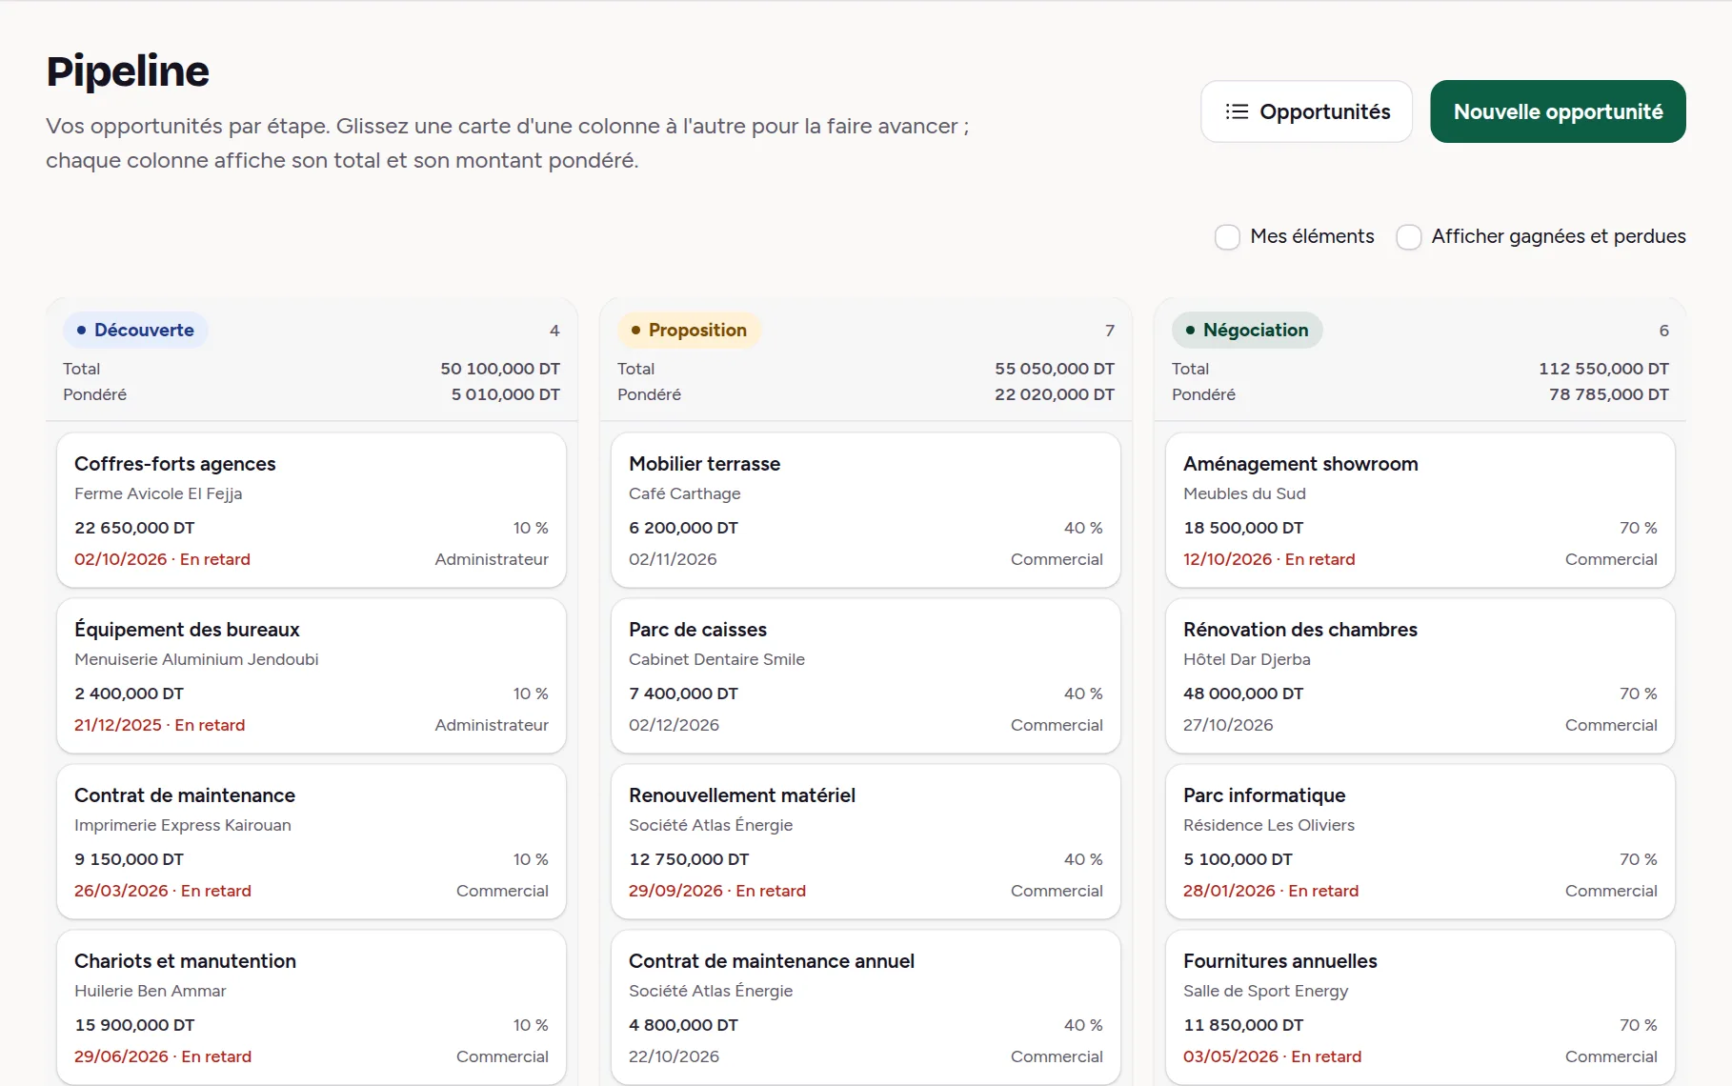This screenshot has height=1086, width=1732.
Task: Click the Meubles du Sud company name
Action: (x=1244, y=493)
